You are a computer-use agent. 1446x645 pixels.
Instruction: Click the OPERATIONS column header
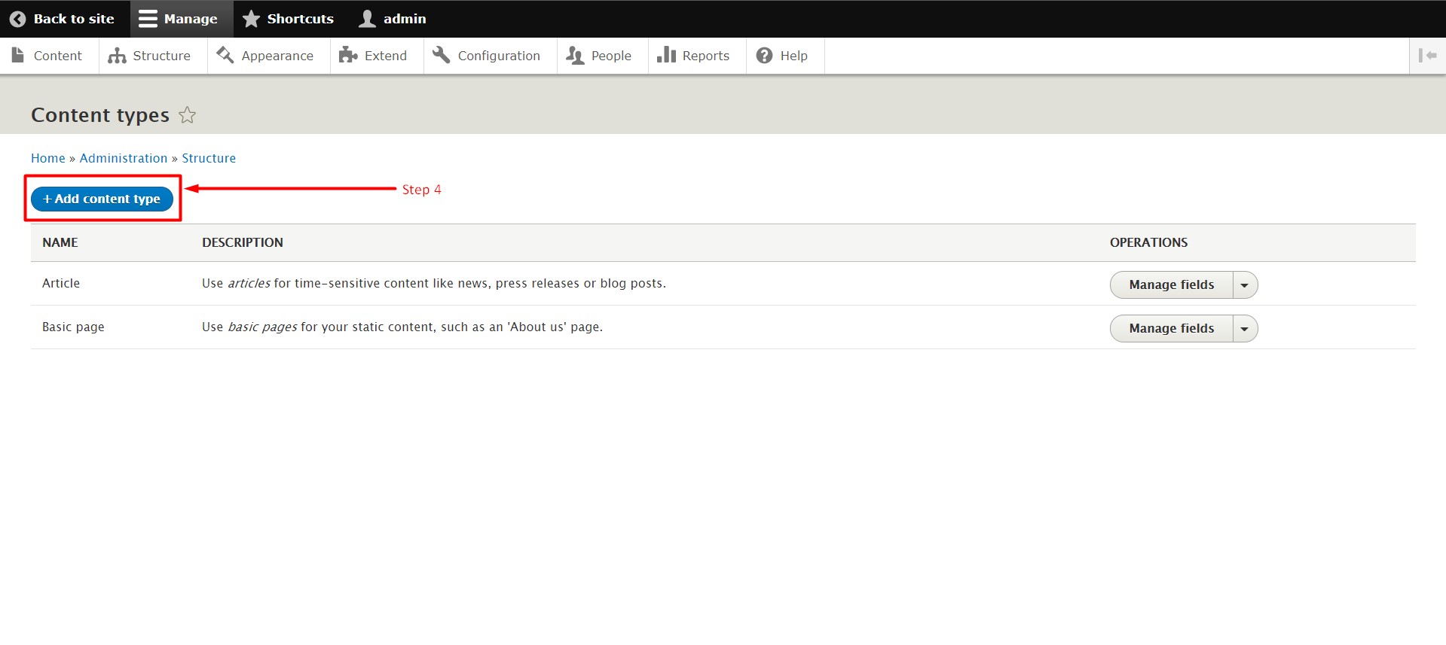coord(1148,242)
